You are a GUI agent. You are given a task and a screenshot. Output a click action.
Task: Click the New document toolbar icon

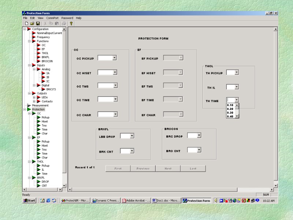click(x=26, y=23)
